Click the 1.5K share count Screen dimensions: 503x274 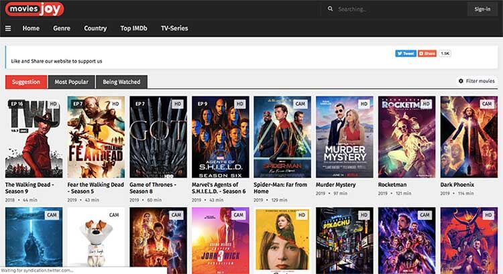click(445, 54)
